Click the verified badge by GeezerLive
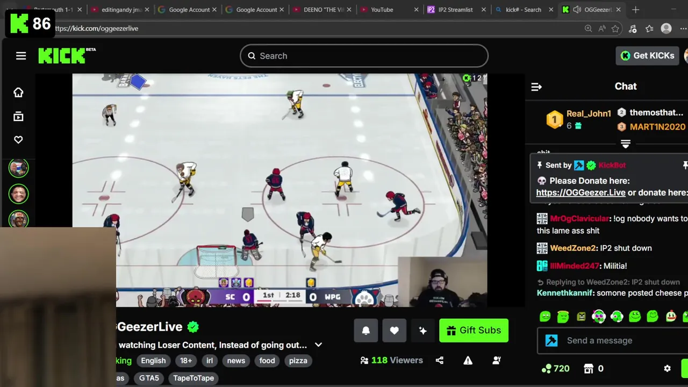This screenshot has height=387, width=688. (x=193, y=327)
